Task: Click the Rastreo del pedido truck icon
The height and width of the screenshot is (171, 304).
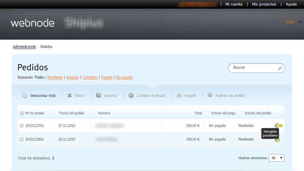Action: pos(210,95)
